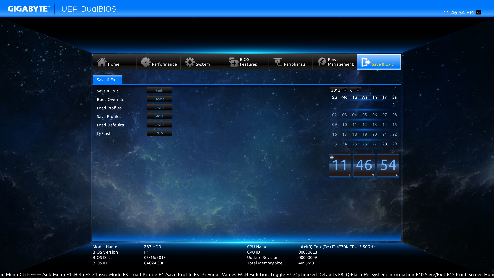Screen dimensions: 494x278
Task: Run Q-Flash using the Run button
Action: pyautogui.click(x=159, y=133)
